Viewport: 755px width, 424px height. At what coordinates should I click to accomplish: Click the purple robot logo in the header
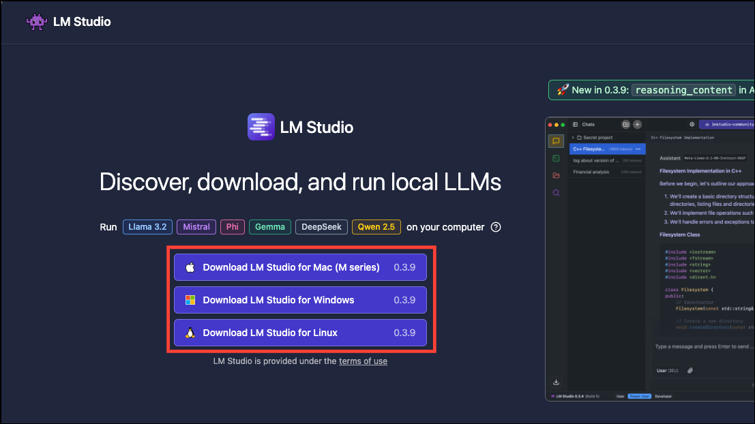point(37,22)
